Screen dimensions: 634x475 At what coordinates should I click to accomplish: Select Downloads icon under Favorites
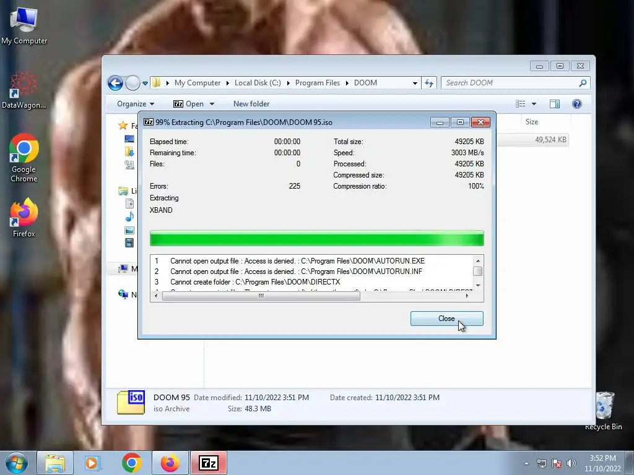tap(129, 152)
